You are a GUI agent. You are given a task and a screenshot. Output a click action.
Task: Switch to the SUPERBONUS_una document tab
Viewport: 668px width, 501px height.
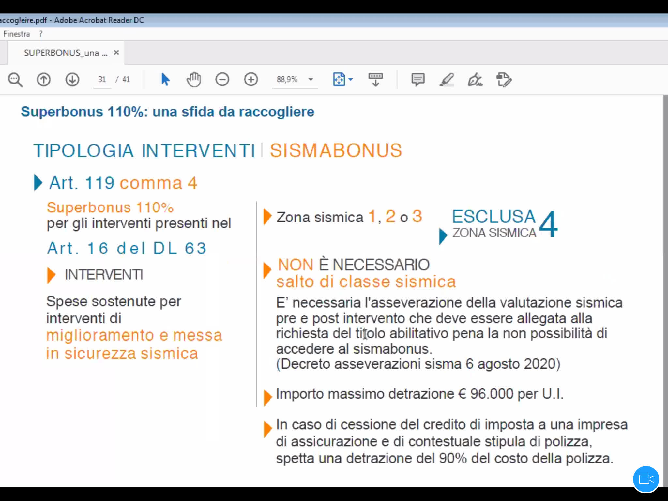66,53
